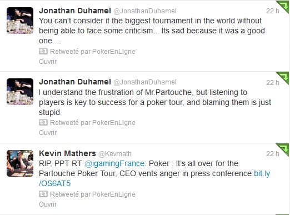Open the @igamingFrance mention link
The height and width of the screenshot is (215, 290).
coord(114,163)
